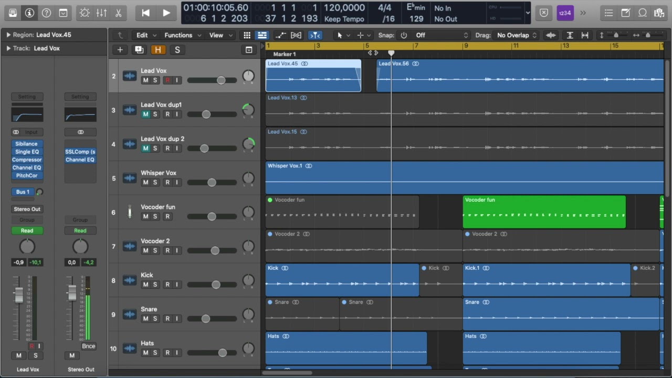Open the Functions menu
The image size is (672, 378).
pyautogui.click(x=182, y=35)
